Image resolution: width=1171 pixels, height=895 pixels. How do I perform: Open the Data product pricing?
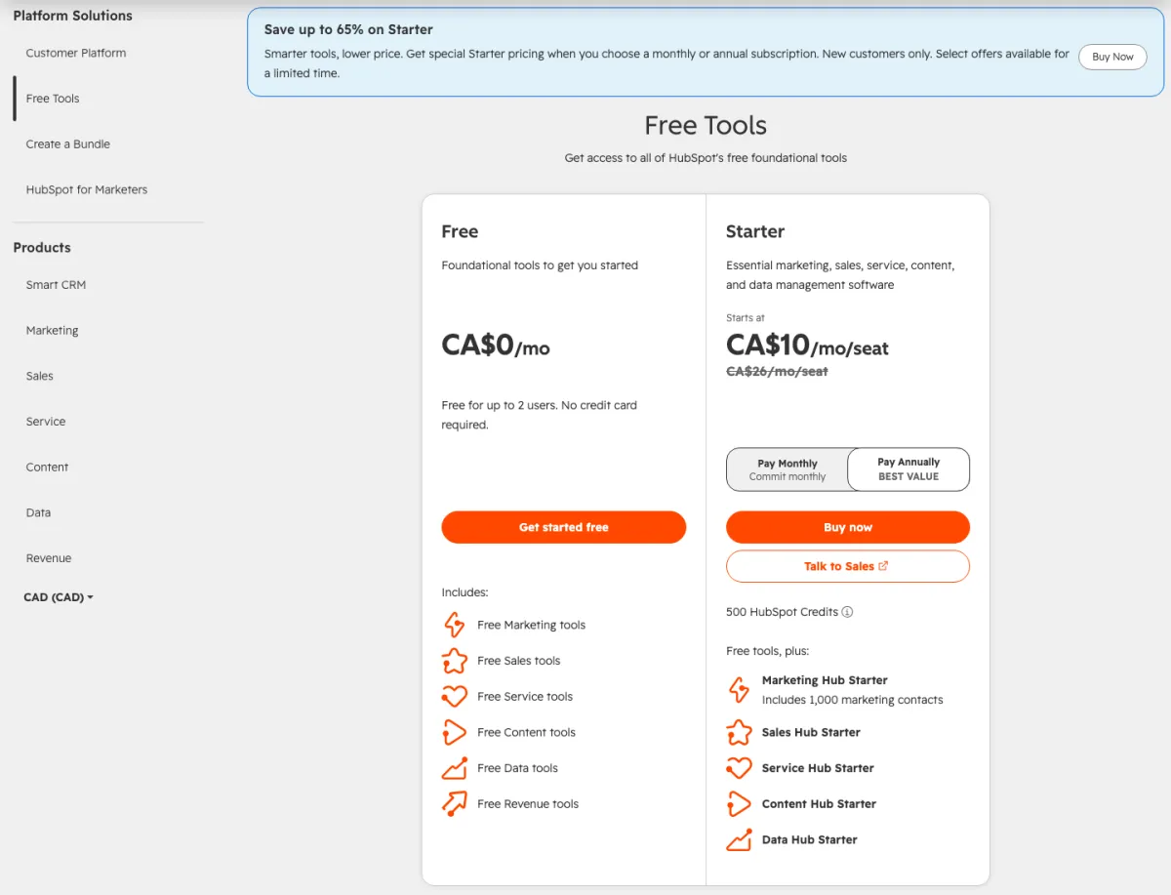[x=38, y=512]
